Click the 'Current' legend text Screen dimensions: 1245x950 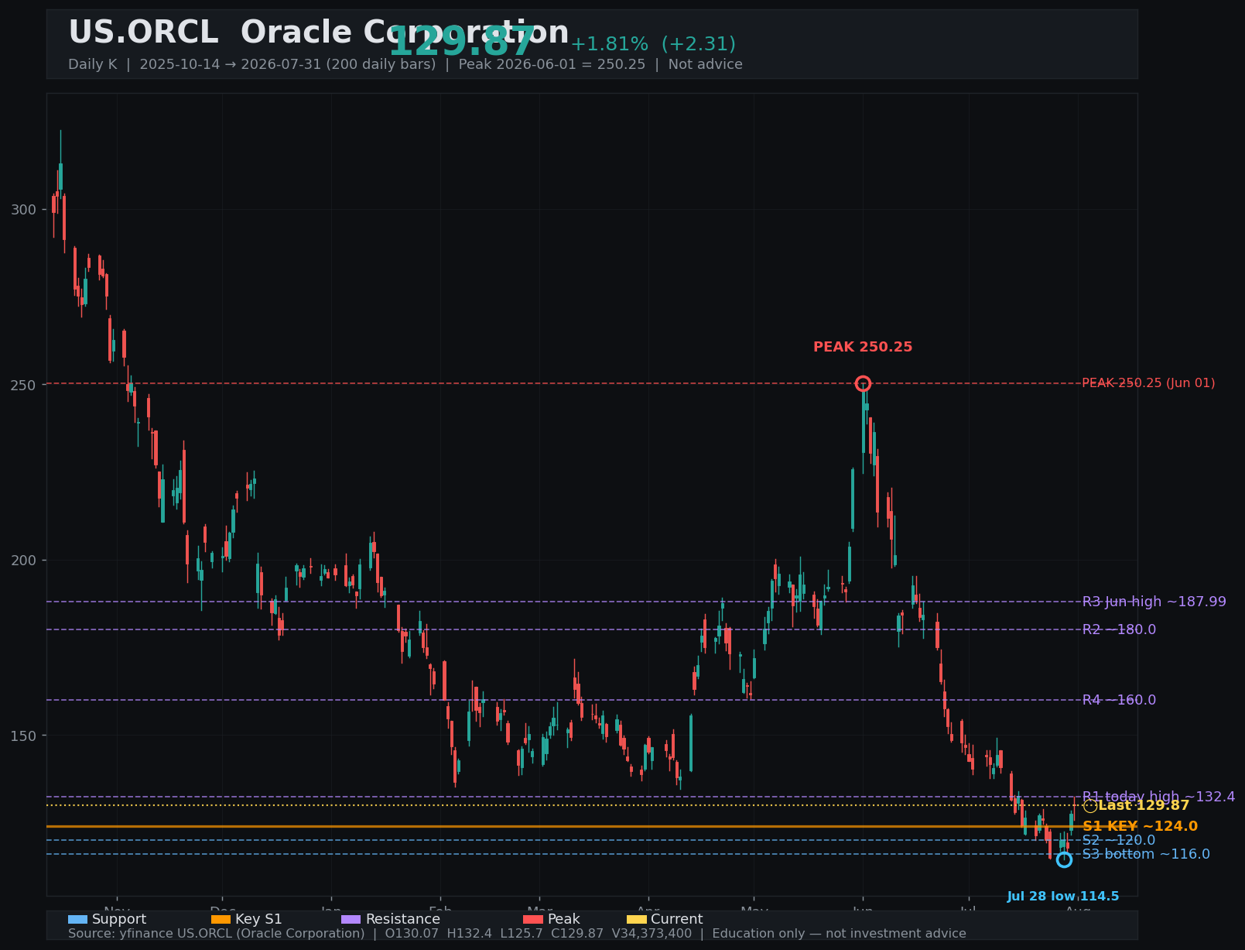[677, 919]
